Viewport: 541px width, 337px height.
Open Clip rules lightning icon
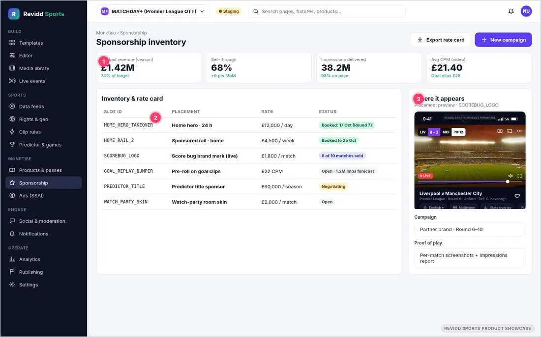click(x=12, y=132)
